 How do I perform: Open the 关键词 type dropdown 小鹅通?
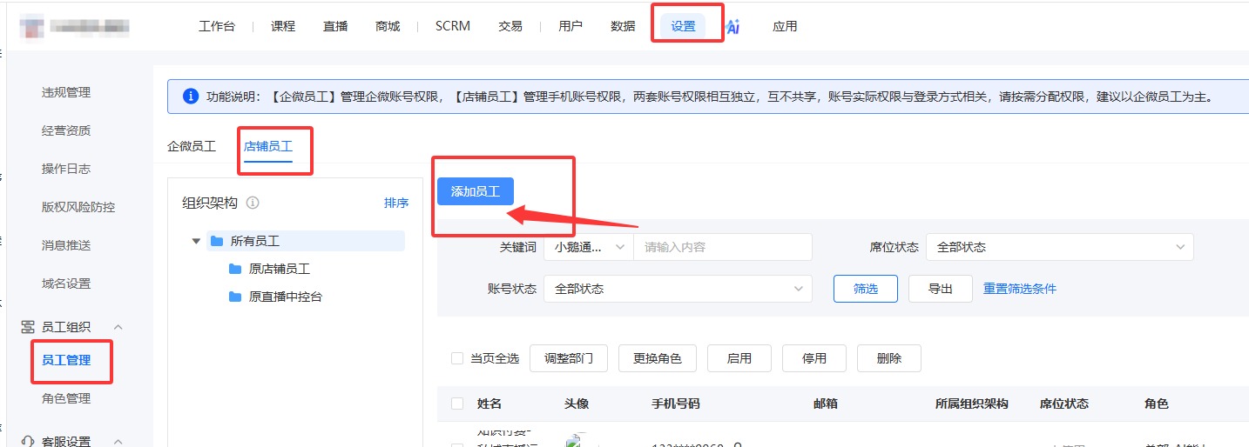click(588, 247)
